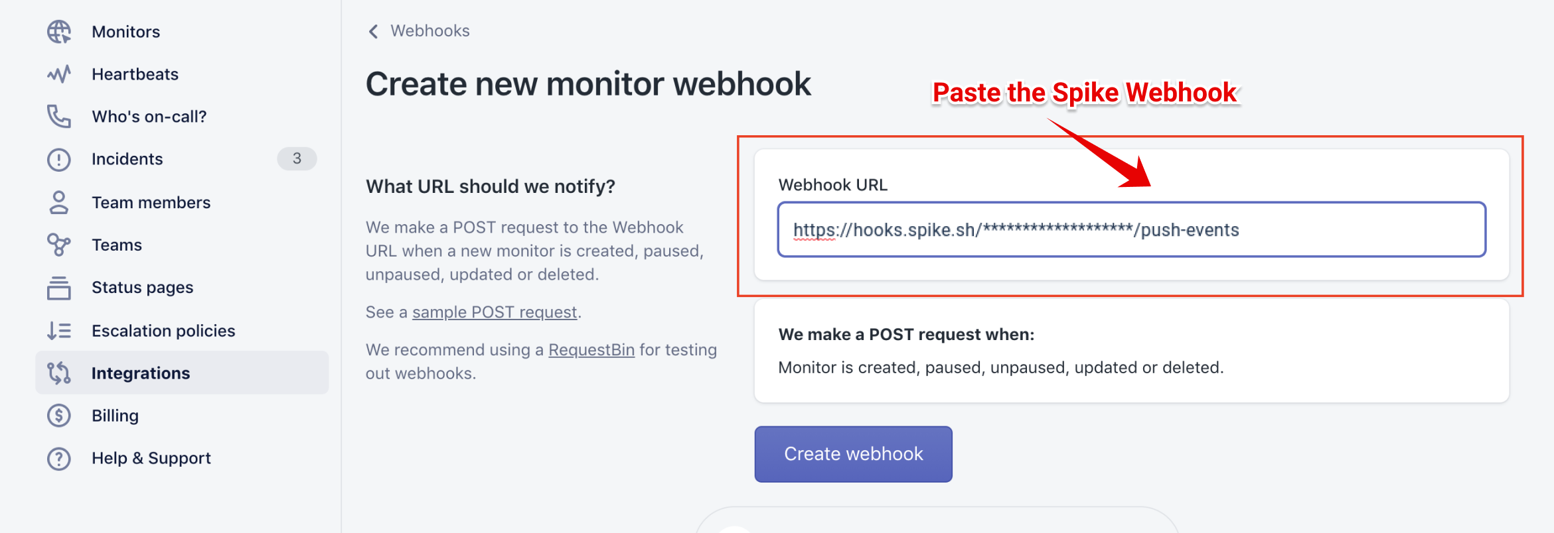Focus the Webhook URL input field
This screenshot has width=1554, height=533.
click(x=1131, y=230)
